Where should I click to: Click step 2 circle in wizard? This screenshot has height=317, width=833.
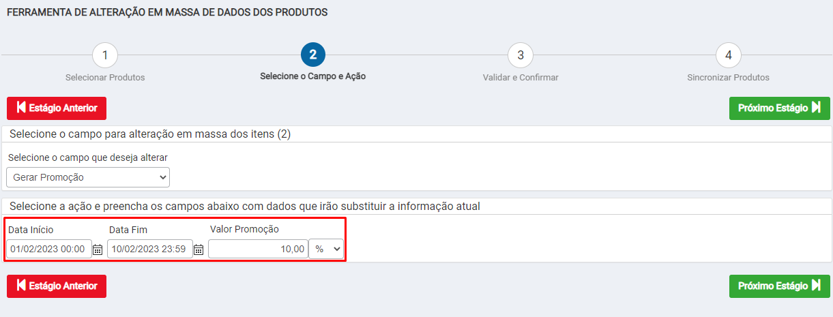313,55
